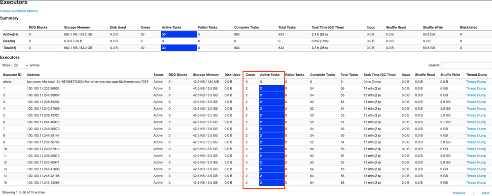Open Thread Dump for executor 100.100.11.239:43321
Screen dimensions: 492x196
[x=476, y=115]
